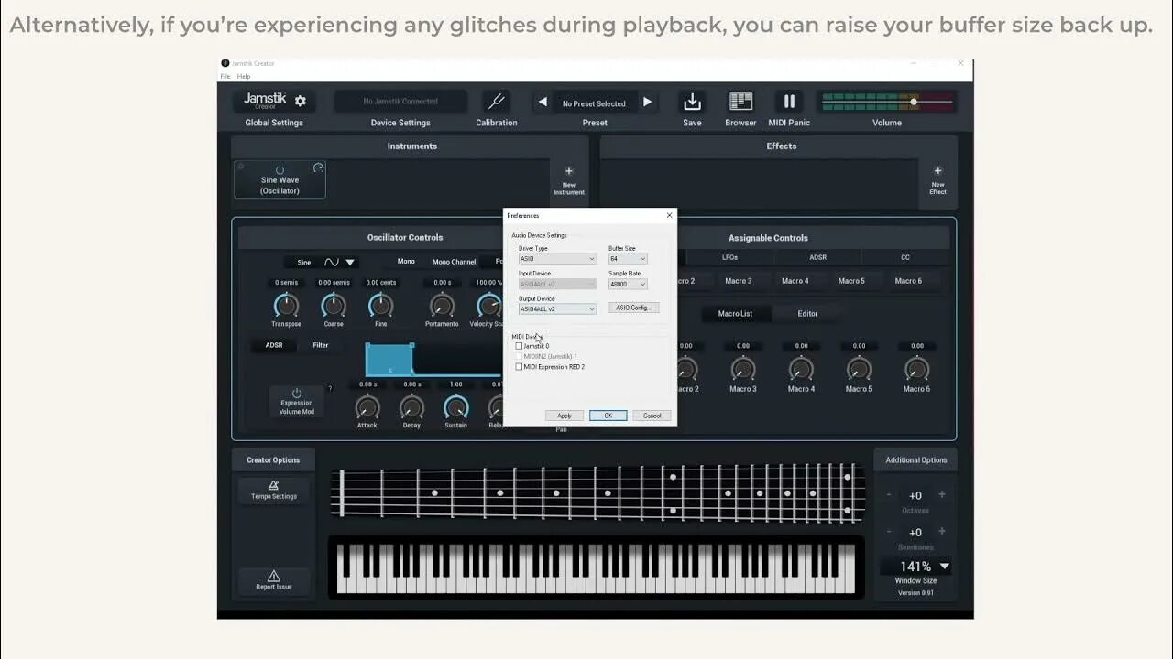The height and width of the screenshot is (659, 1173).
Task: Select the Macro 3 assign button
Action: click(x=738, y=281)
